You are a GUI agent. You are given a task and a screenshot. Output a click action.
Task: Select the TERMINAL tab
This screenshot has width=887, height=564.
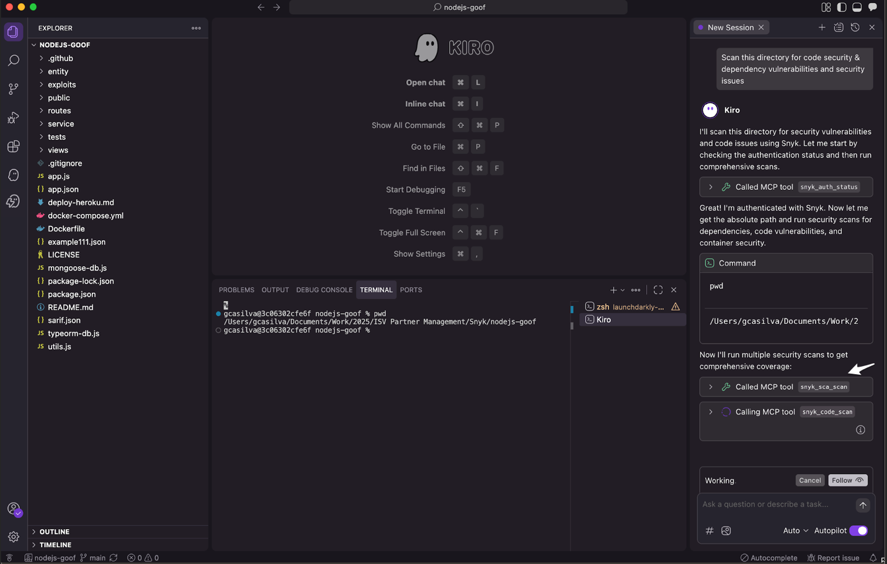(376, 290)
